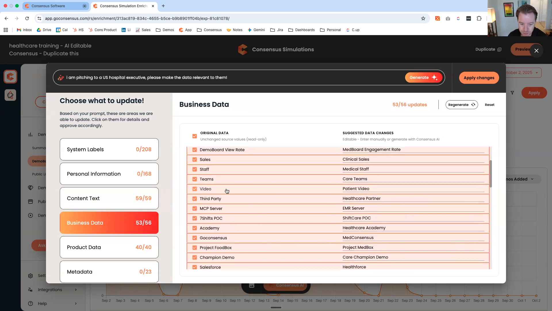552x311 pixels.
Task: Click the Generate button in the prompt bar
Action: click(423, 77)
